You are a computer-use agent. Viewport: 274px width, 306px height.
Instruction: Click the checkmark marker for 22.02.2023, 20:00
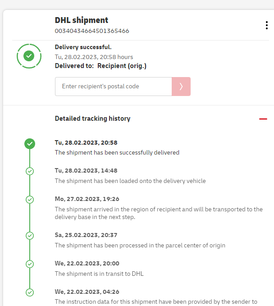30,264
